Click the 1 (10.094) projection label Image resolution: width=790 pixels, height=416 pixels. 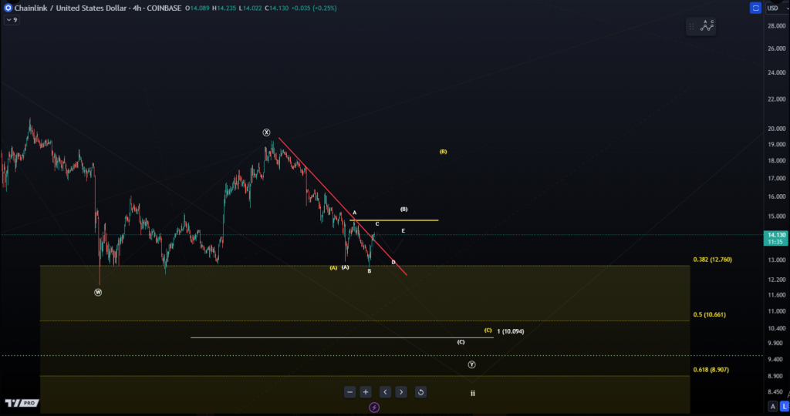click(511, 331)
